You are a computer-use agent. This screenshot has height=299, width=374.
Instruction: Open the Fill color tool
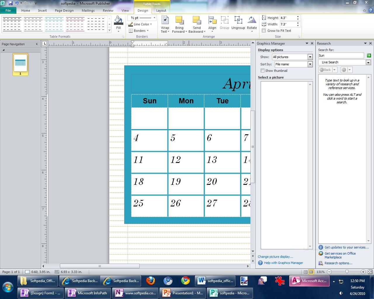(x=118, y=24)
